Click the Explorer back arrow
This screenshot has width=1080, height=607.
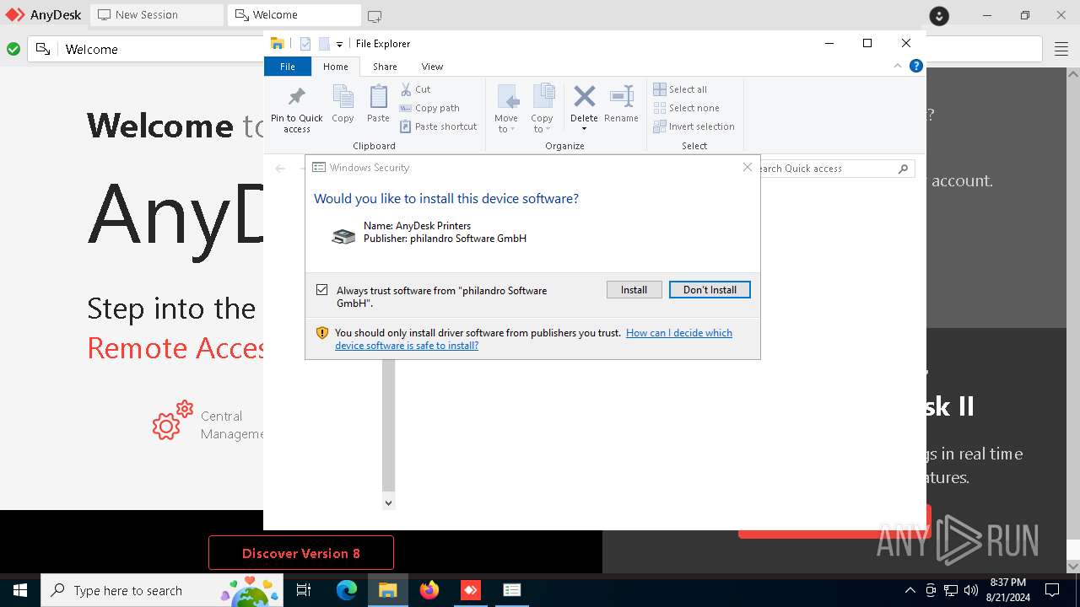coord(281,169)
